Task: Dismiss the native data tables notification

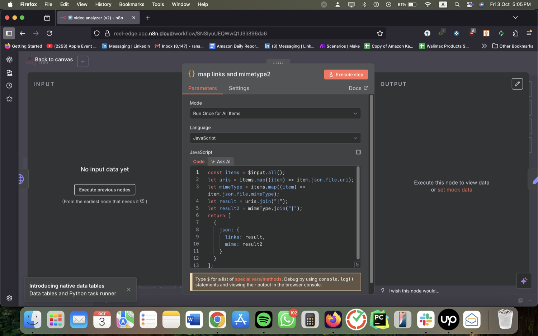Action: tap(129, 289)
